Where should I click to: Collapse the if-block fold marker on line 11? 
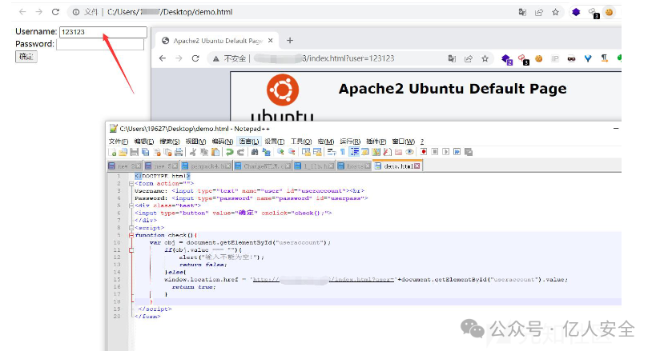pyautogui.click(x=131, y=250)
